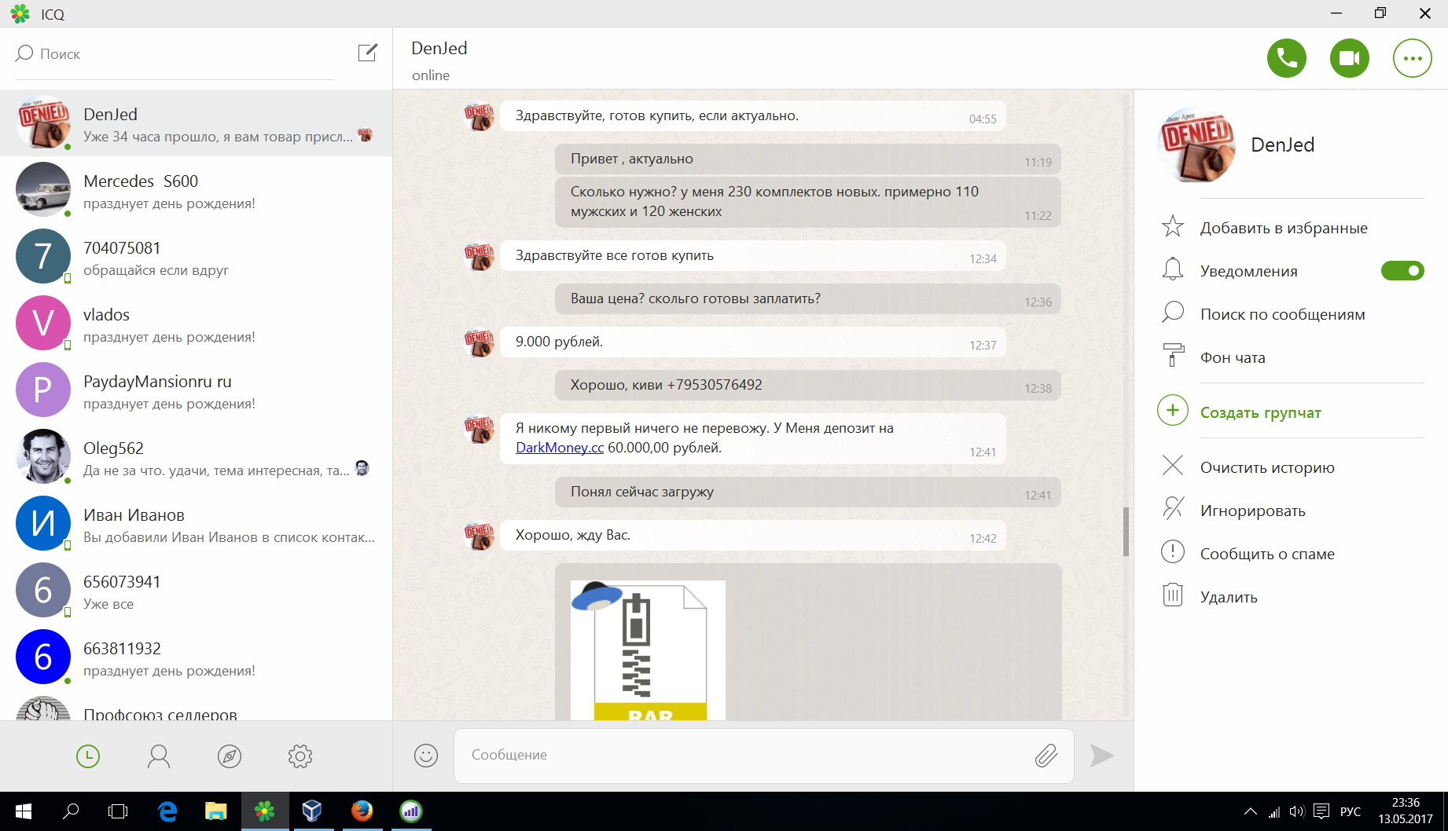Click the plus icon to create groupchat
The height and width of the screenshot is (831, 1448).
click(x=1173, y=411)
